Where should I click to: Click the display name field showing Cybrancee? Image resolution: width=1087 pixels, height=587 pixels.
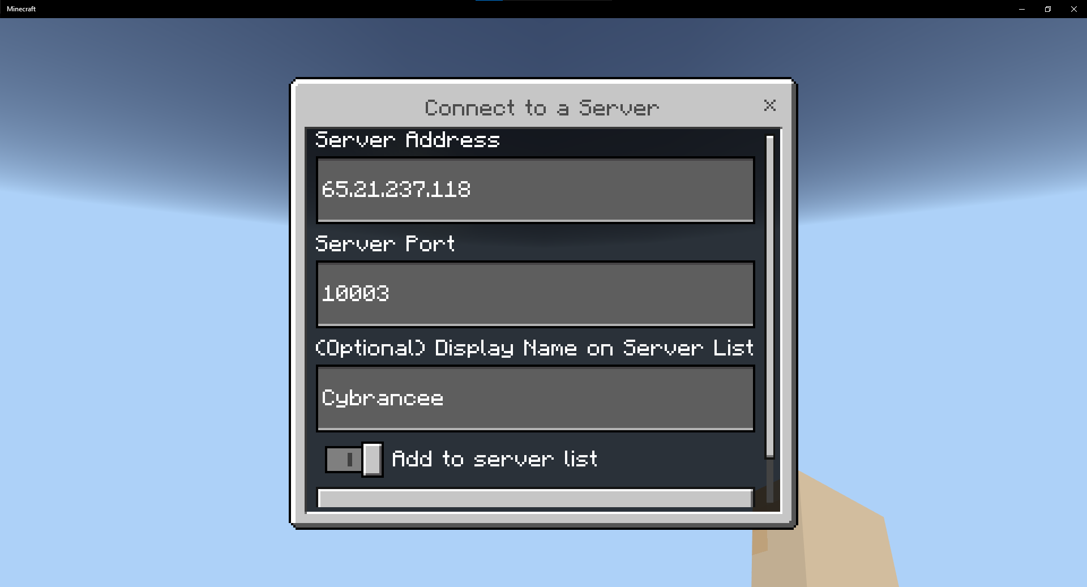534,398
